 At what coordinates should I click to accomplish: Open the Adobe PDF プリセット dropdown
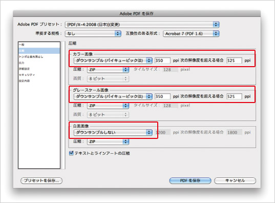coord(142,25)
